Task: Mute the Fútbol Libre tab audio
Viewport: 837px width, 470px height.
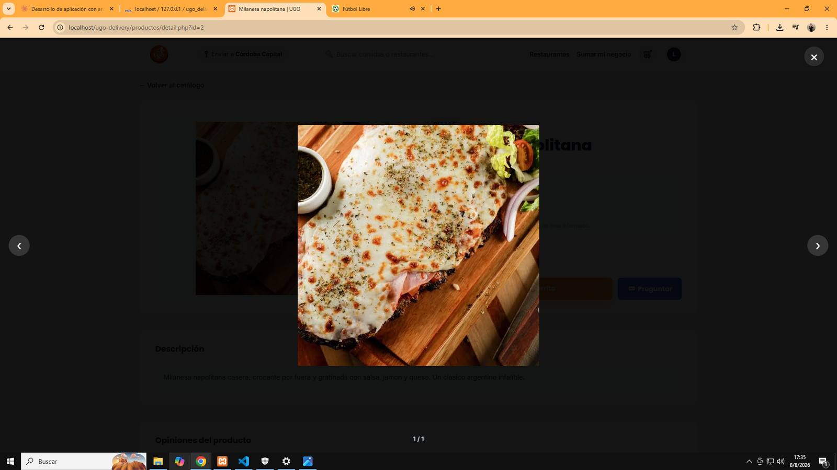Action: [x=412, y=9]
